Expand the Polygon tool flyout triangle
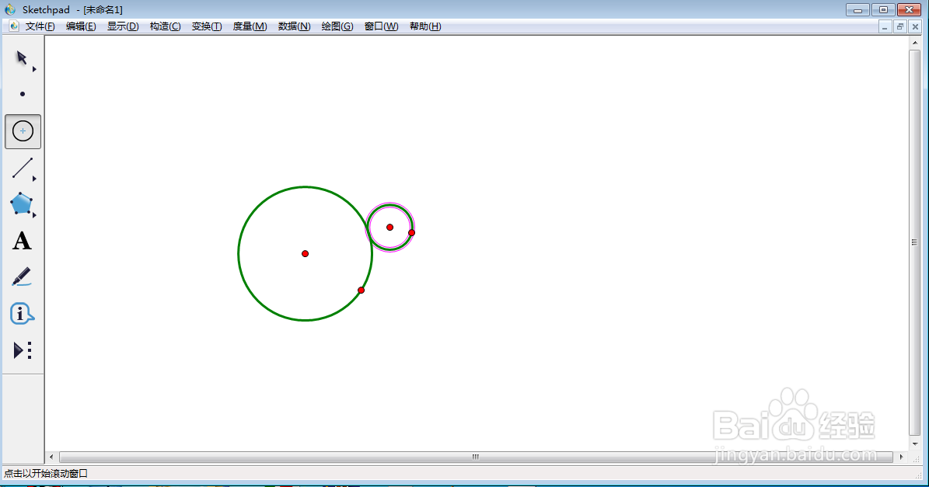The height and width of the screenshot is (487, 929). click(34, 215)
